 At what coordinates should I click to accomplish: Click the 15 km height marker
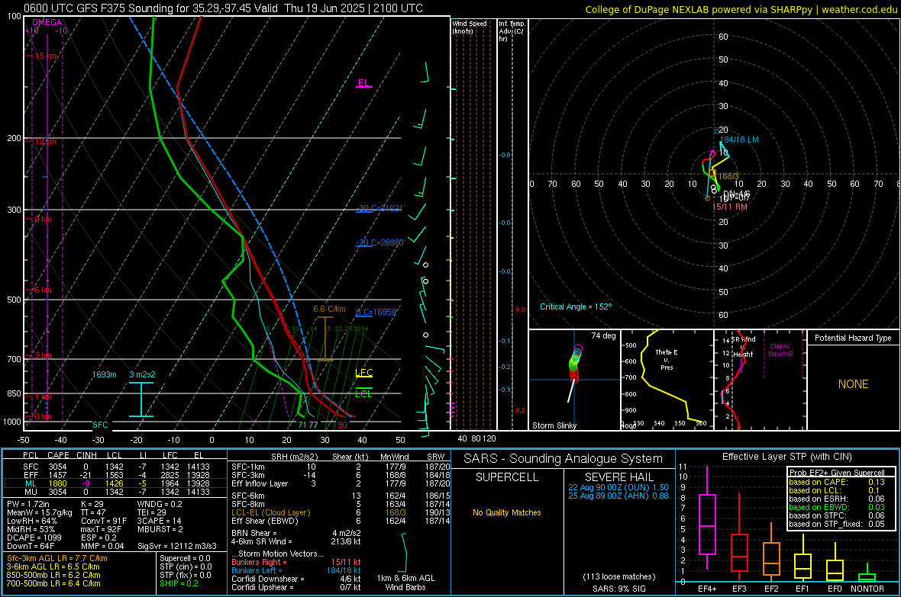tap(45, 56)
